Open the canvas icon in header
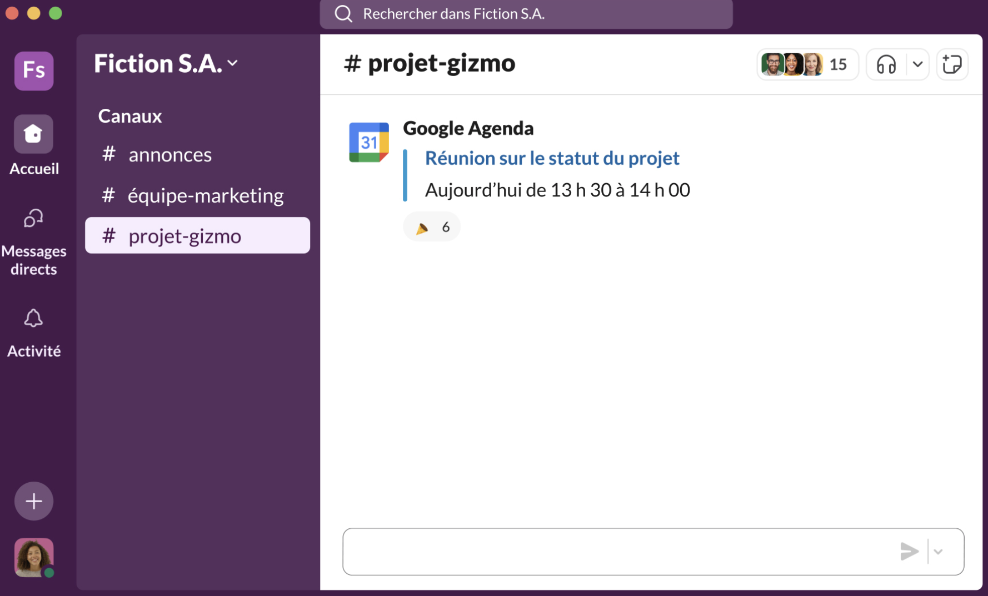The height and width of the screenshot is (596, 988). point(952,64)
